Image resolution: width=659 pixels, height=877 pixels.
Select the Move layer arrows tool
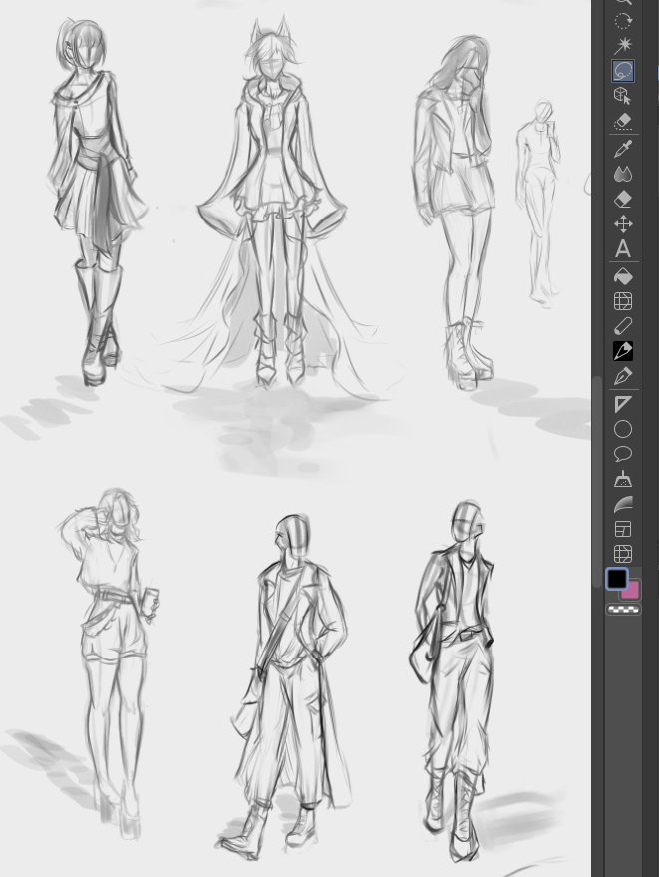[x=623, y=224]
